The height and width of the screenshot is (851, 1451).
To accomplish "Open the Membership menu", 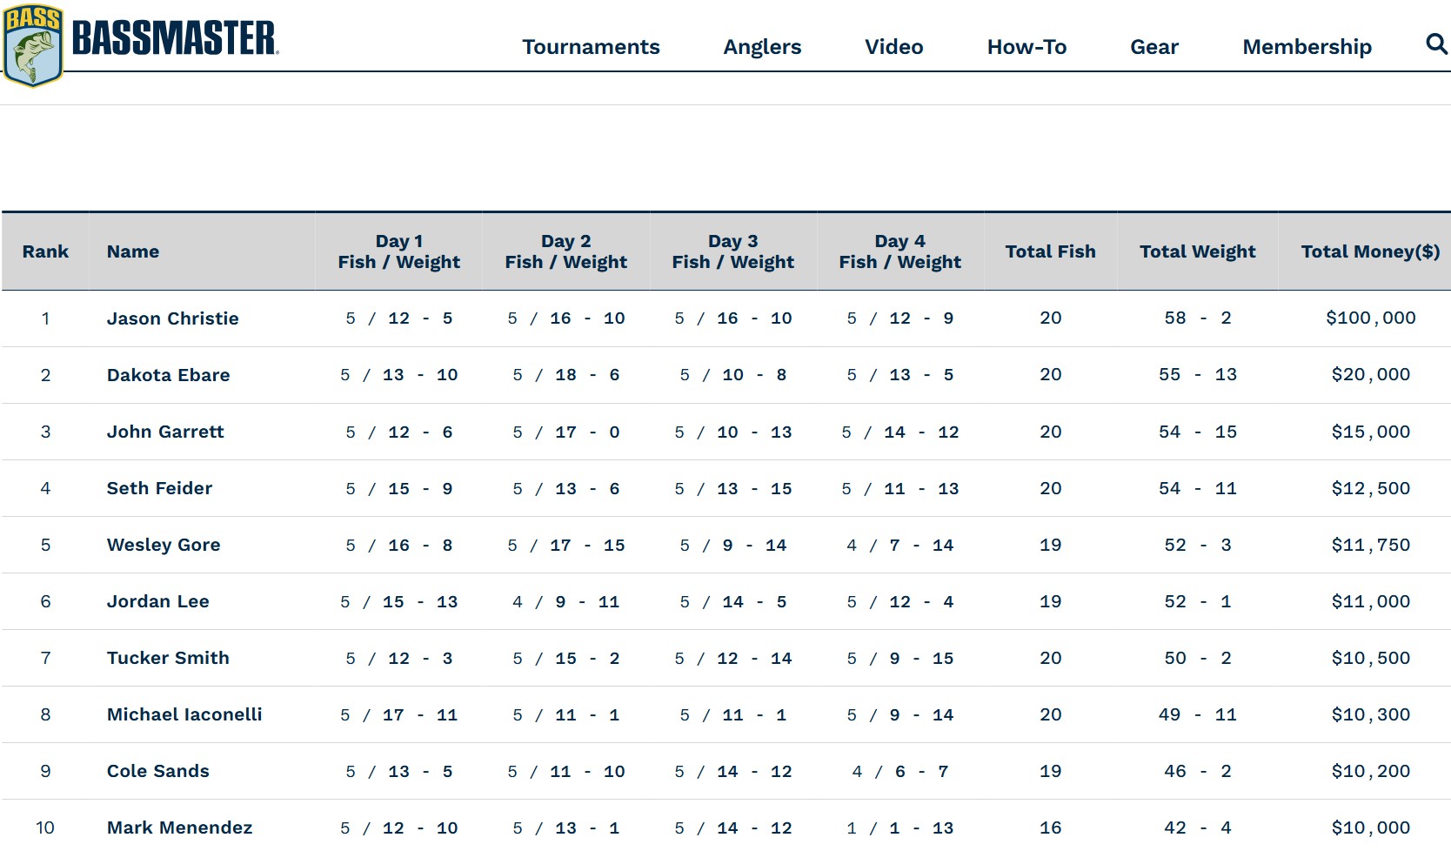I will [x=1307, y=47].
